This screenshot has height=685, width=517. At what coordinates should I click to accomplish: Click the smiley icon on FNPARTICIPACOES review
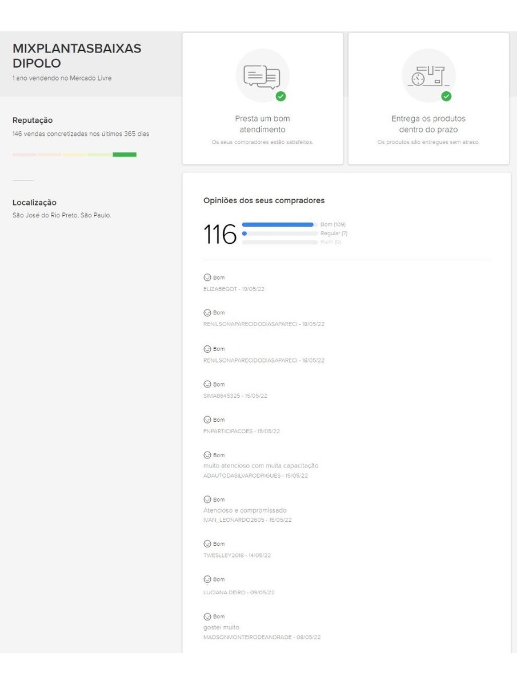207,420
